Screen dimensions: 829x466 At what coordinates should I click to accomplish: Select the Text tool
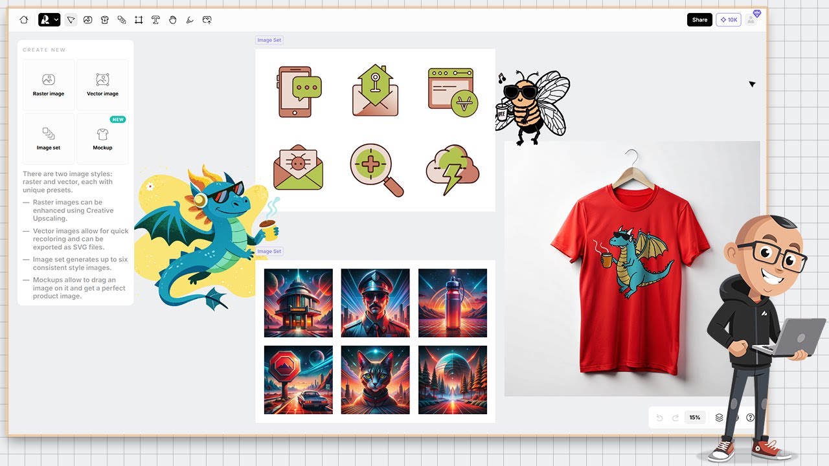click(x=155, y=20)
